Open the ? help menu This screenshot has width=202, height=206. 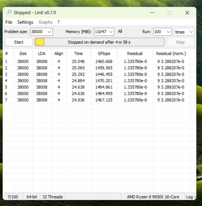[x=59, y=22]
